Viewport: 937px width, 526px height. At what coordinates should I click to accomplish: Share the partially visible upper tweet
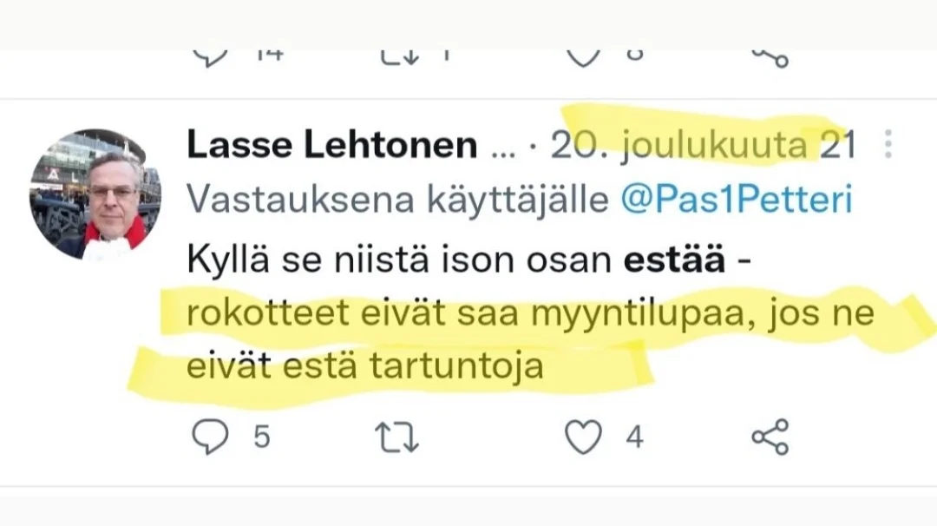click(x=770, y=57)
